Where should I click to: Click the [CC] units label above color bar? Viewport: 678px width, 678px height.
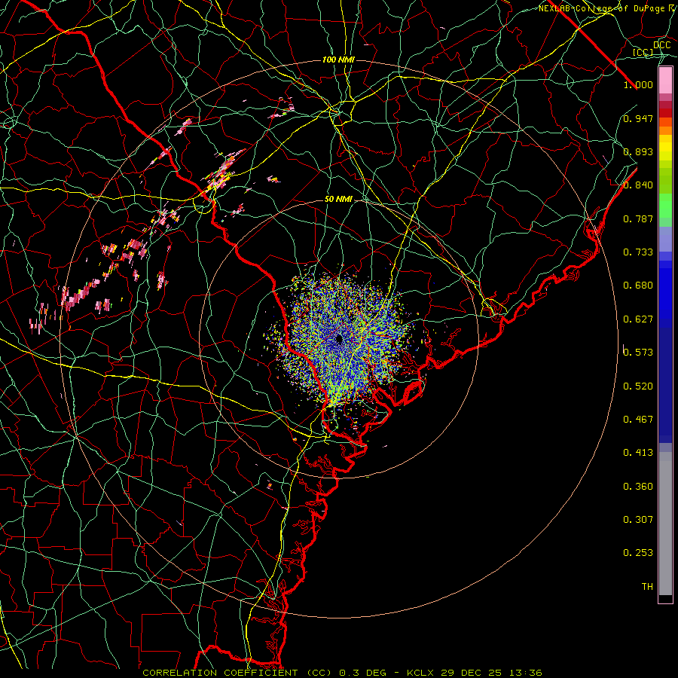pos(643,52)
